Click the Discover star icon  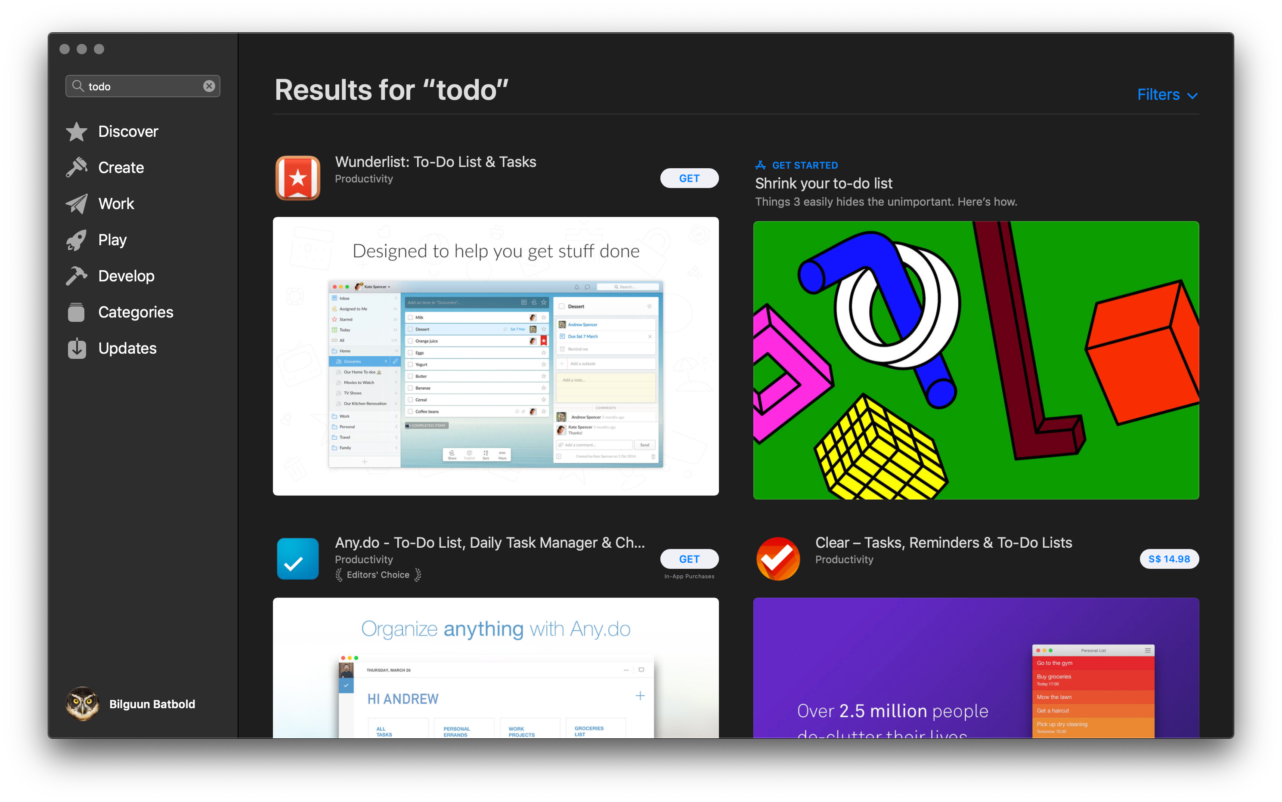[x=76, y=132]
